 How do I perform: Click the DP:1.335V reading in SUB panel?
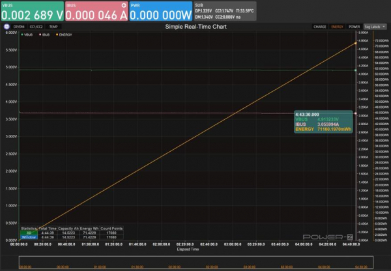point(203,11)
